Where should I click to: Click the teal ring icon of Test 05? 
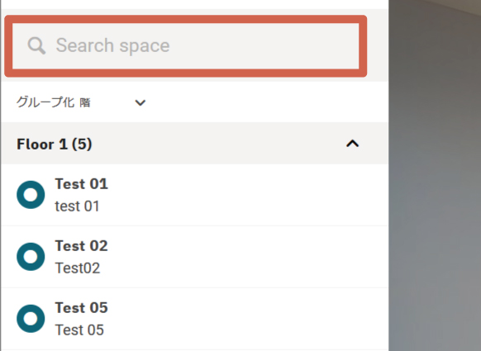point(31,319)
